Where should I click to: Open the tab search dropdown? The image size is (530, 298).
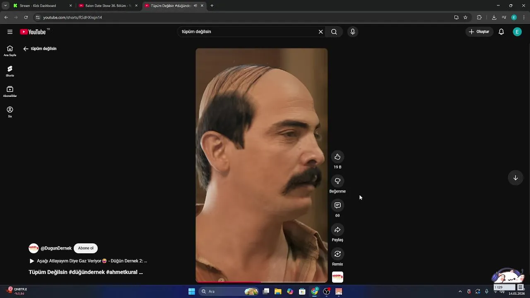pos(5,6)
